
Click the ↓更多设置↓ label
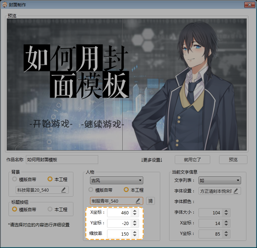click(151, 160)
